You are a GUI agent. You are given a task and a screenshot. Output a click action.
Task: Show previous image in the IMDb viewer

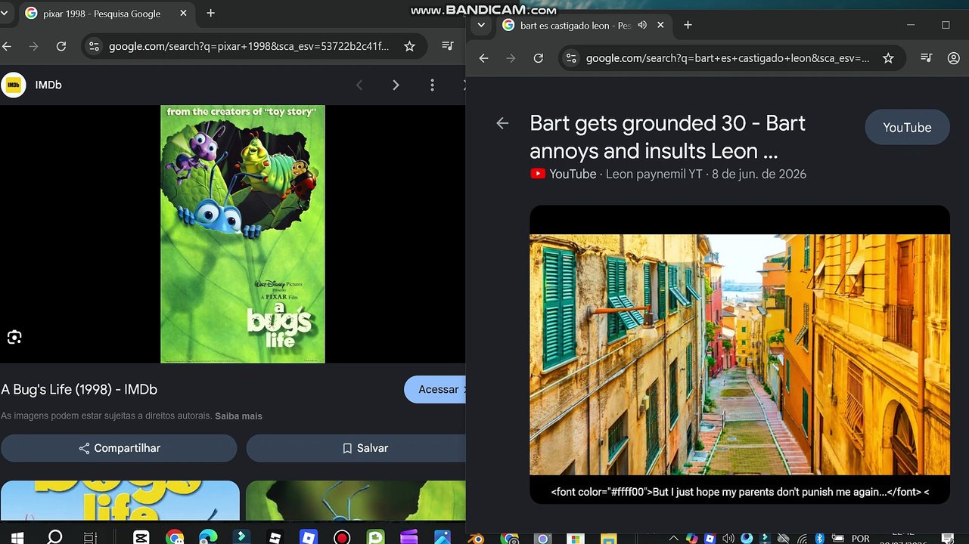(x=359, y=85)
